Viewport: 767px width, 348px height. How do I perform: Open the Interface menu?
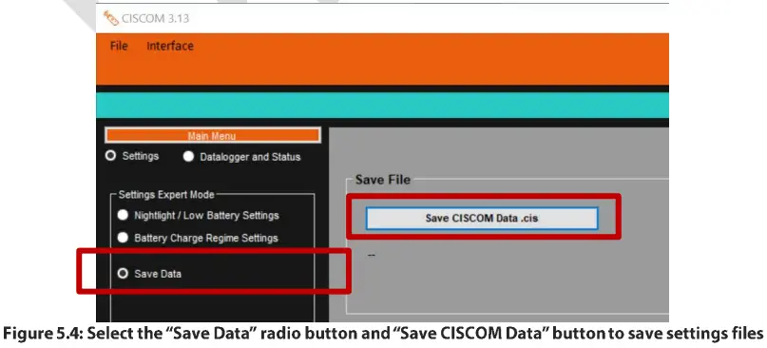pyautogui.click(x=170, y=46)
